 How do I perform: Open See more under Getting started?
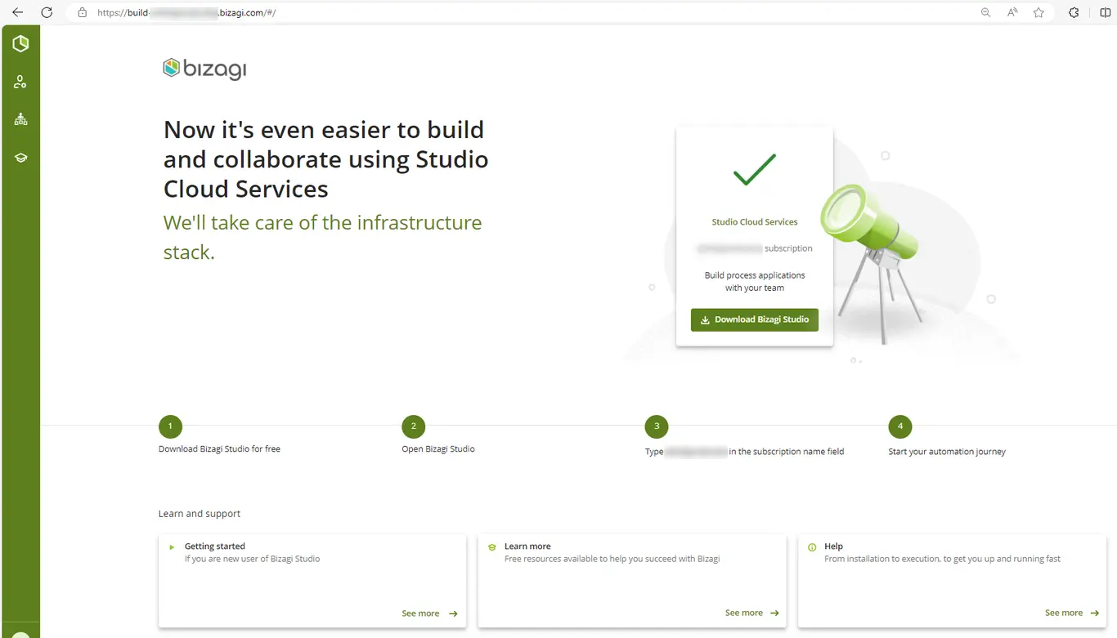coord(429,613)
